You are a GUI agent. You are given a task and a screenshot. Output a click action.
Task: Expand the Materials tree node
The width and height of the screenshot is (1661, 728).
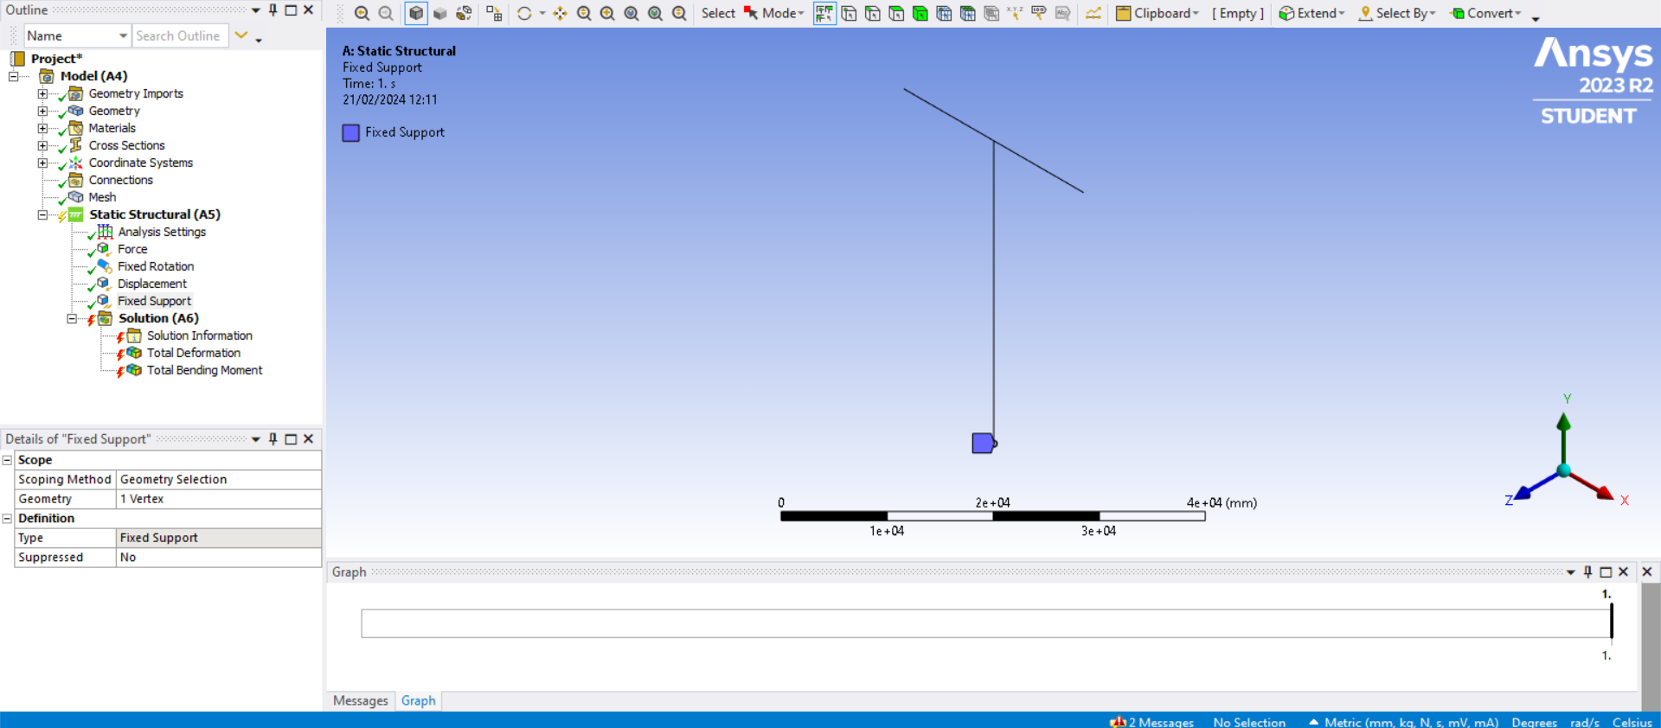[42, 128]
